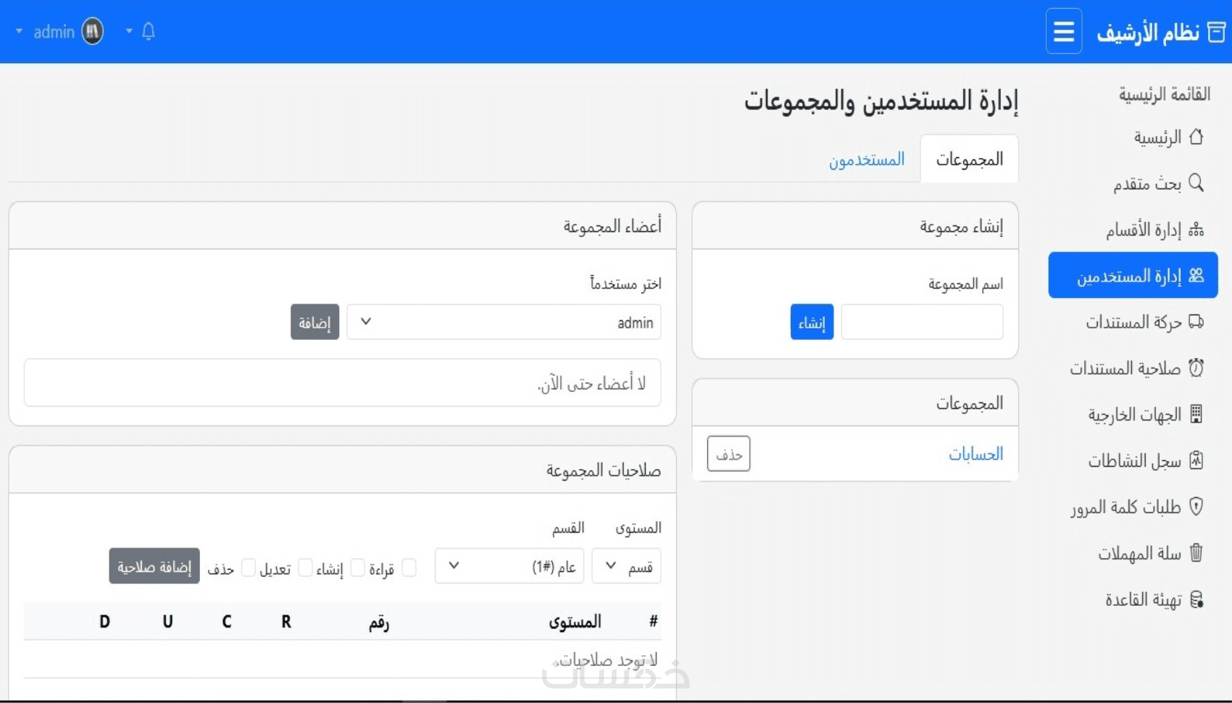Click the # column header
Image resolution: width=1232 pixels, height=703 pixels.
pyautogui.click(x=653, y=621)
